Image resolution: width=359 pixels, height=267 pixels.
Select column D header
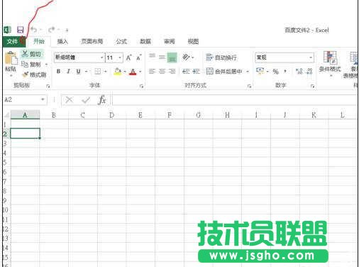pyautogui.click(x=111, y=115)
